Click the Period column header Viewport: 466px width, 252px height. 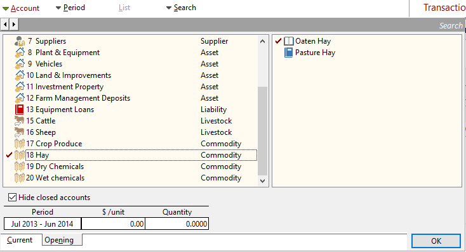pyautogui.click(x=42, y=212)
